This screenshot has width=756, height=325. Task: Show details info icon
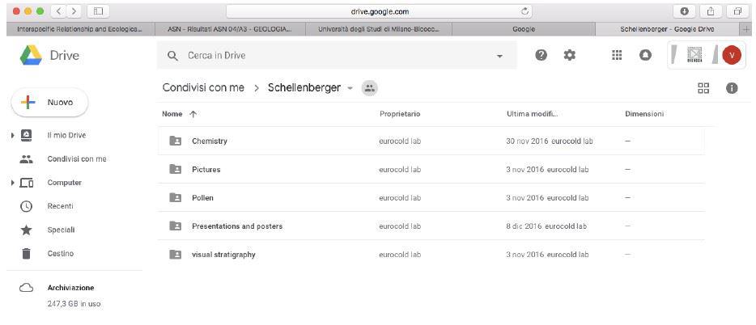point(732,88)
